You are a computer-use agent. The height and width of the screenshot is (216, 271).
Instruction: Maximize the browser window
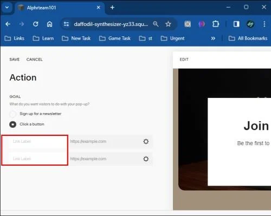[246, 7]
